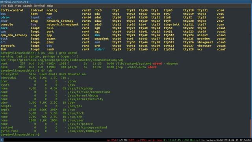Click the '/run/lock' mount path
Viewport: 252px width, 142px height.
click(76, 113)
